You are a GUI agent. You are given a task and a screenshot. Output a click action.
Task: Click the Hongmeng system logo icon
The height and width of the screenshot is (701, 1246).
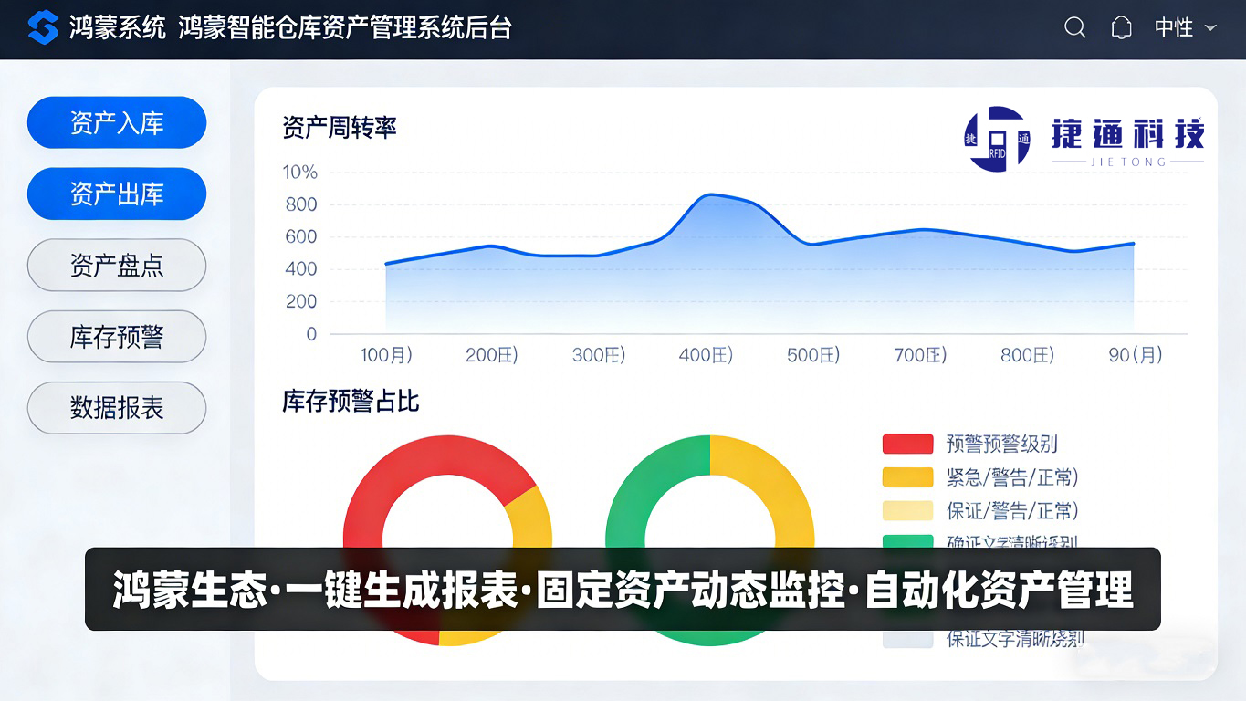click(x=42, y=27)
